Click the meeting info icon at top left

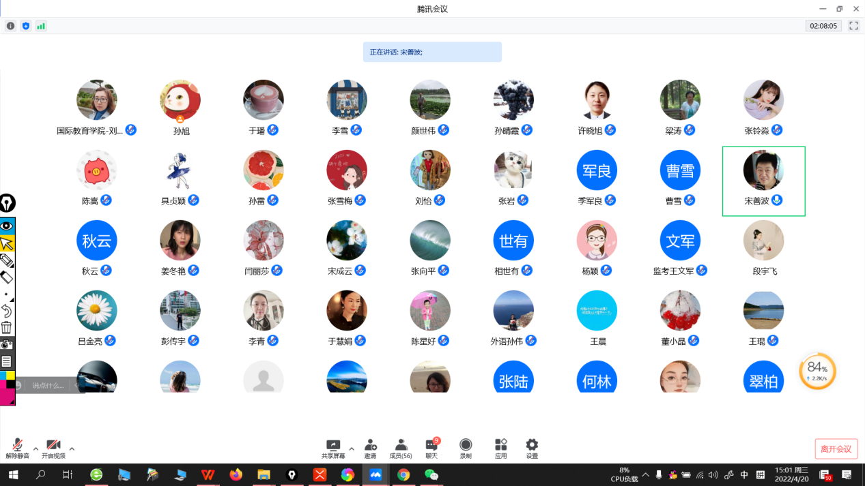pos(10,26)
